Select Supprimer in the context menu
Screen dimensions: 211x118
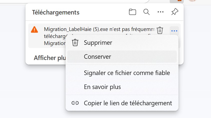[98, 43]
